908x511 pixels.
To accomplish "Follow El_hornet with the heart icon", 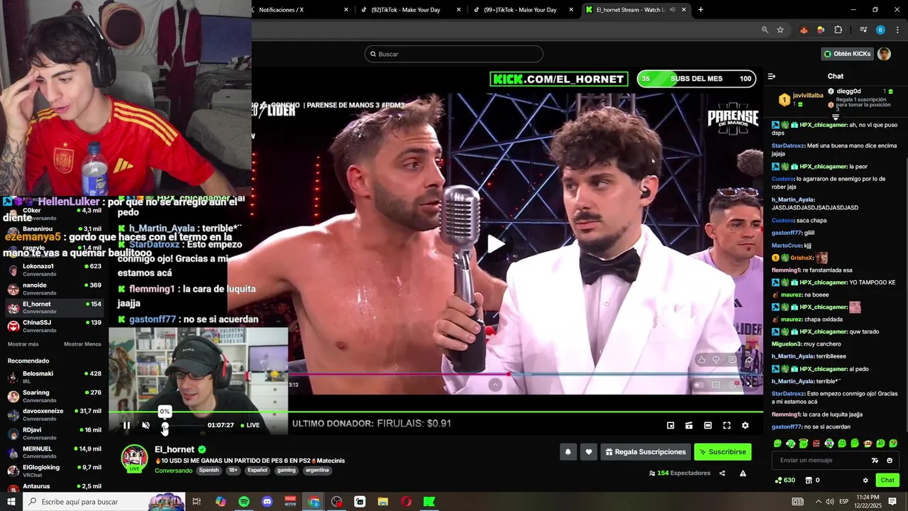I will pyautogui.click(x=589, y=451).
